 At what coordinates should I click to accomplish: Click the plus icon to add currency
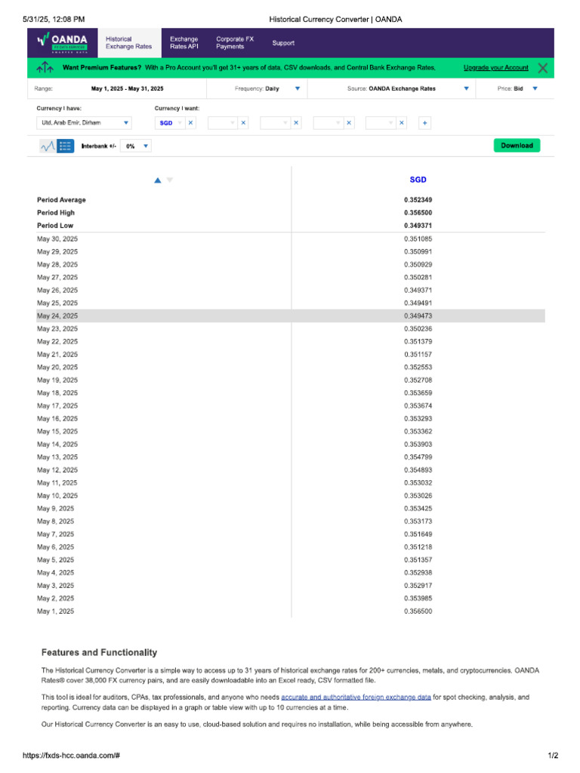[425, 122]
